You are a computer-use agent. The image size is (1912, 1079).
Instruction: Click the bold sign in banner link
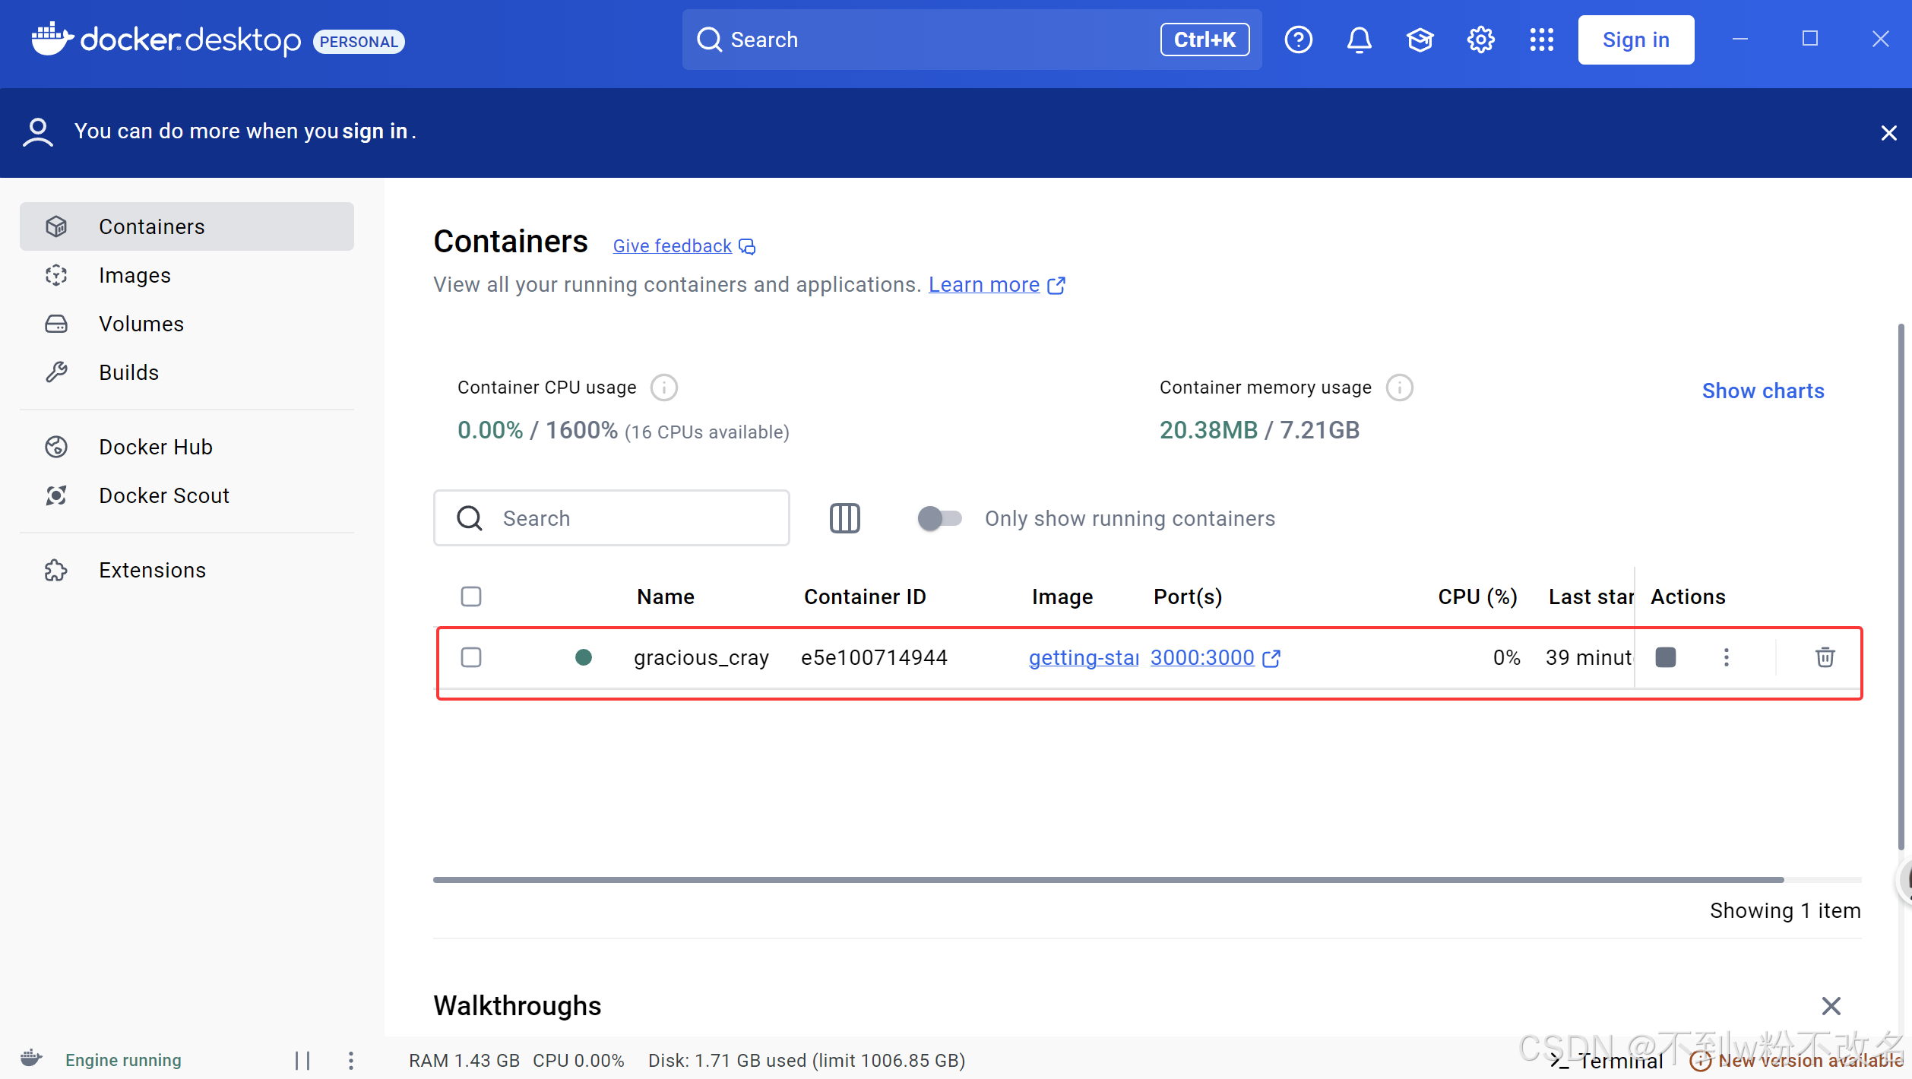pos(374,131)
